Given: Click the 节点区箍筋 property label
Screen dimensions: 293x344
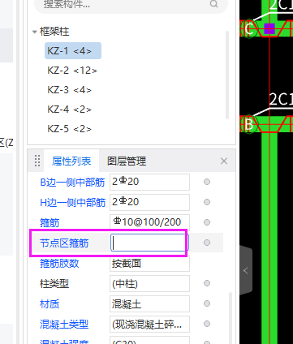Looking at the screenshot, I should (64, 243).
